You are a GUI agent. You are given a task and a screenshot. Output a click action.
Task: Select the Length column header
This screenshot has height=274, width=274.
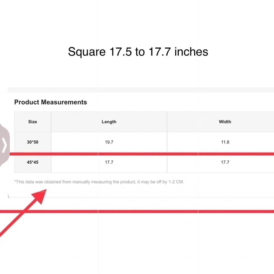tap(109, 122)
